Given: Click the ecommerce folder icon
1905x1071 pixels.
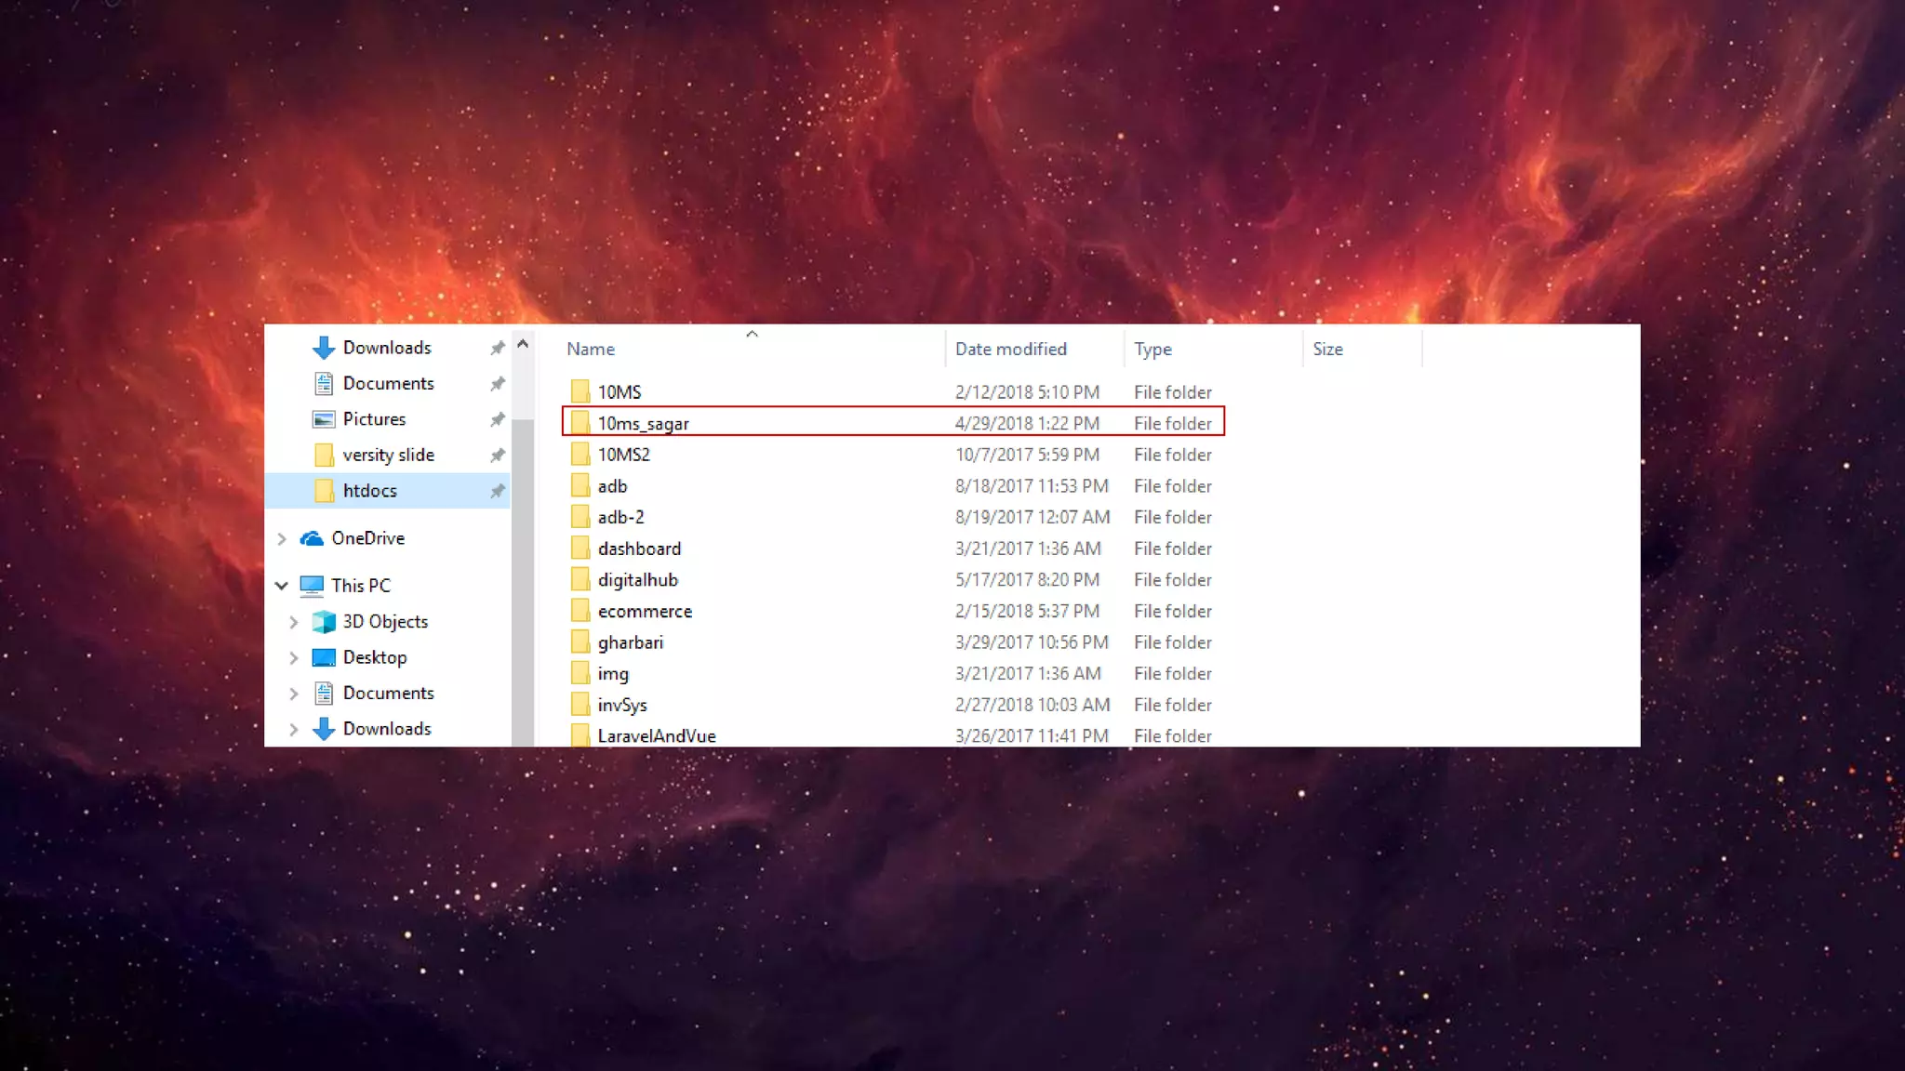Looking at the screenshot, I should click(x=580, y=611).
